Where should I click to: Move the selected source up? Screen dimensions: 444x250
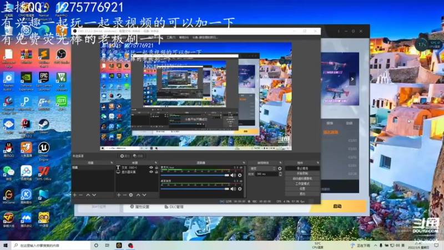[138, 195]
